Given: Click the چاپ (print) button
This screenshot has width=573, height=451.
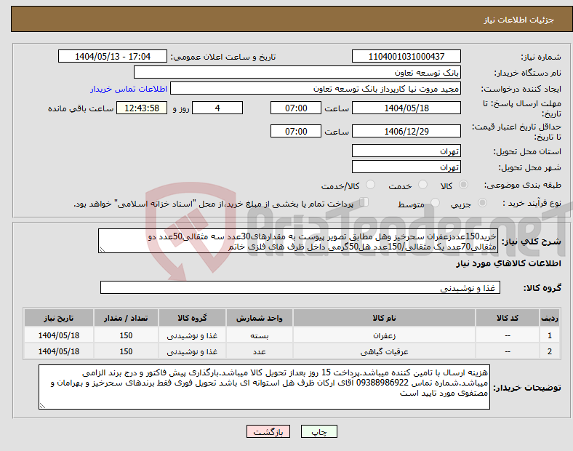Looking at the screenshot, I should pos(318,431).
